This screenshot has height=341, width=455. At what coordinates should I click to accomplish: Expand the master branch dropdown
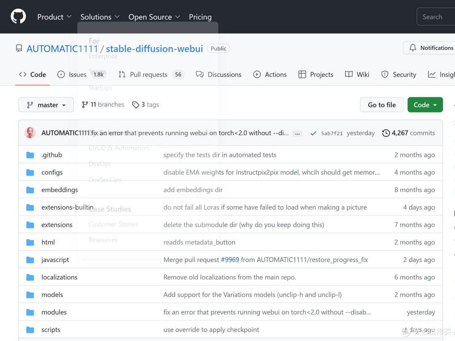click(x=46, y=105)
